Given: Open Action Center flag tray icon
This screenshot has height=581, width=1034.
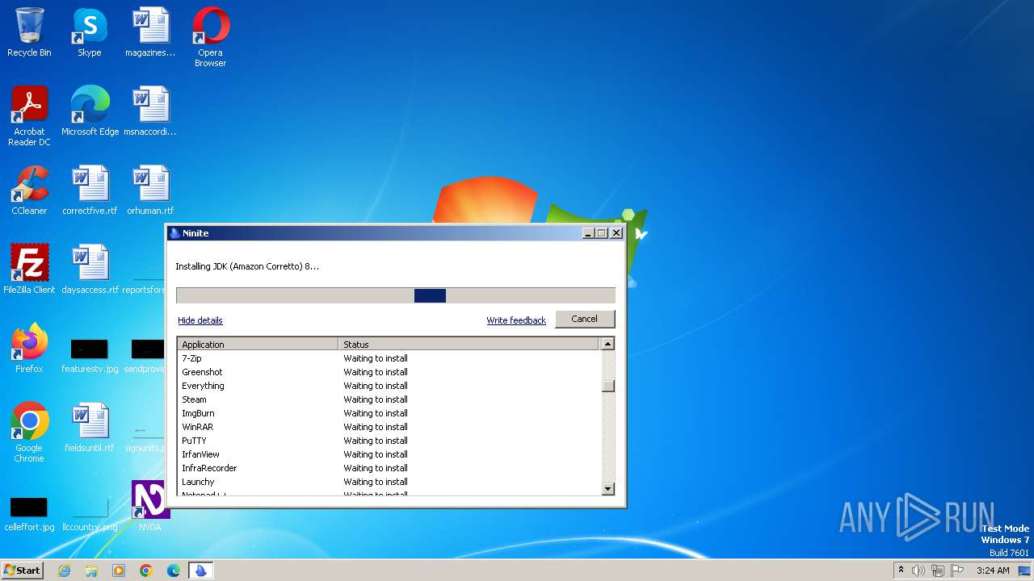Looking at the screenshot, I should [957, 571].
